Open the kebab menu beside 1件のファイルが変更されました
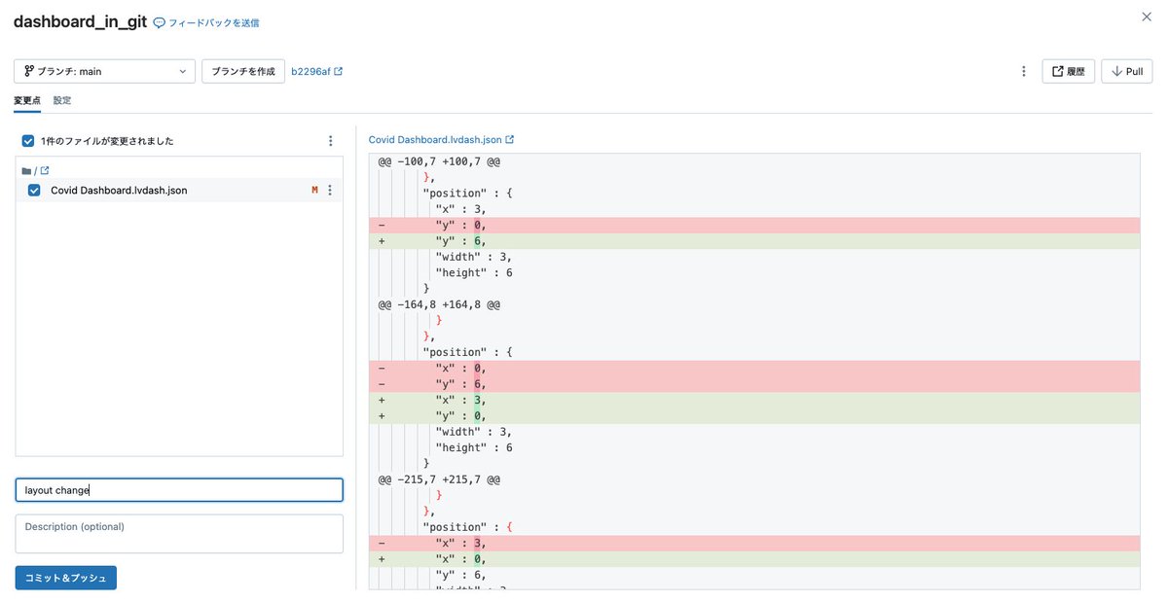The width and height of the screenshot is (1168, 602). [x=330, y=140]
